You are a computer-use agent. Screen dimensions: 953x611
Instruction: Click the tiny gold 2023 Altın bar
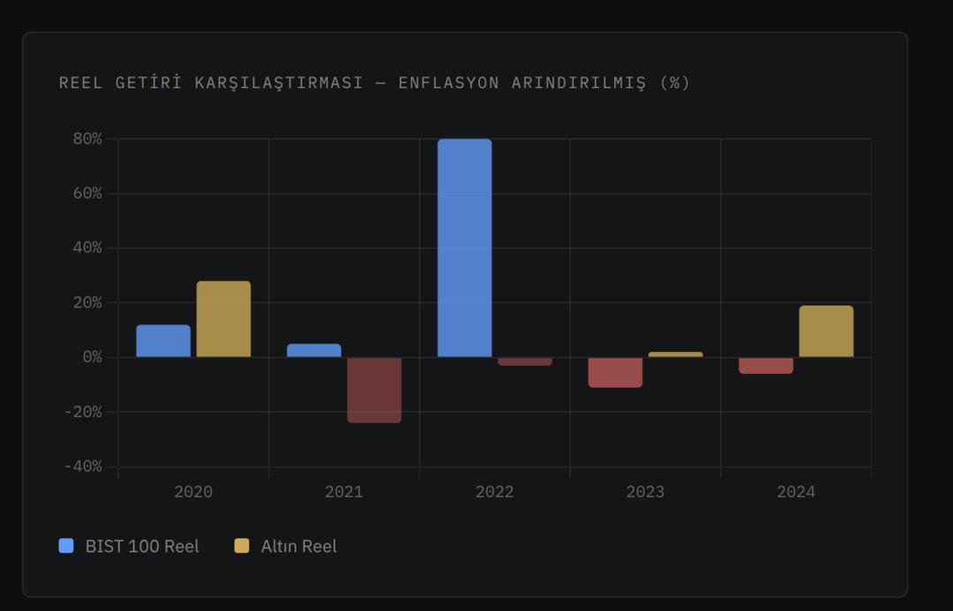coord(675,354)
